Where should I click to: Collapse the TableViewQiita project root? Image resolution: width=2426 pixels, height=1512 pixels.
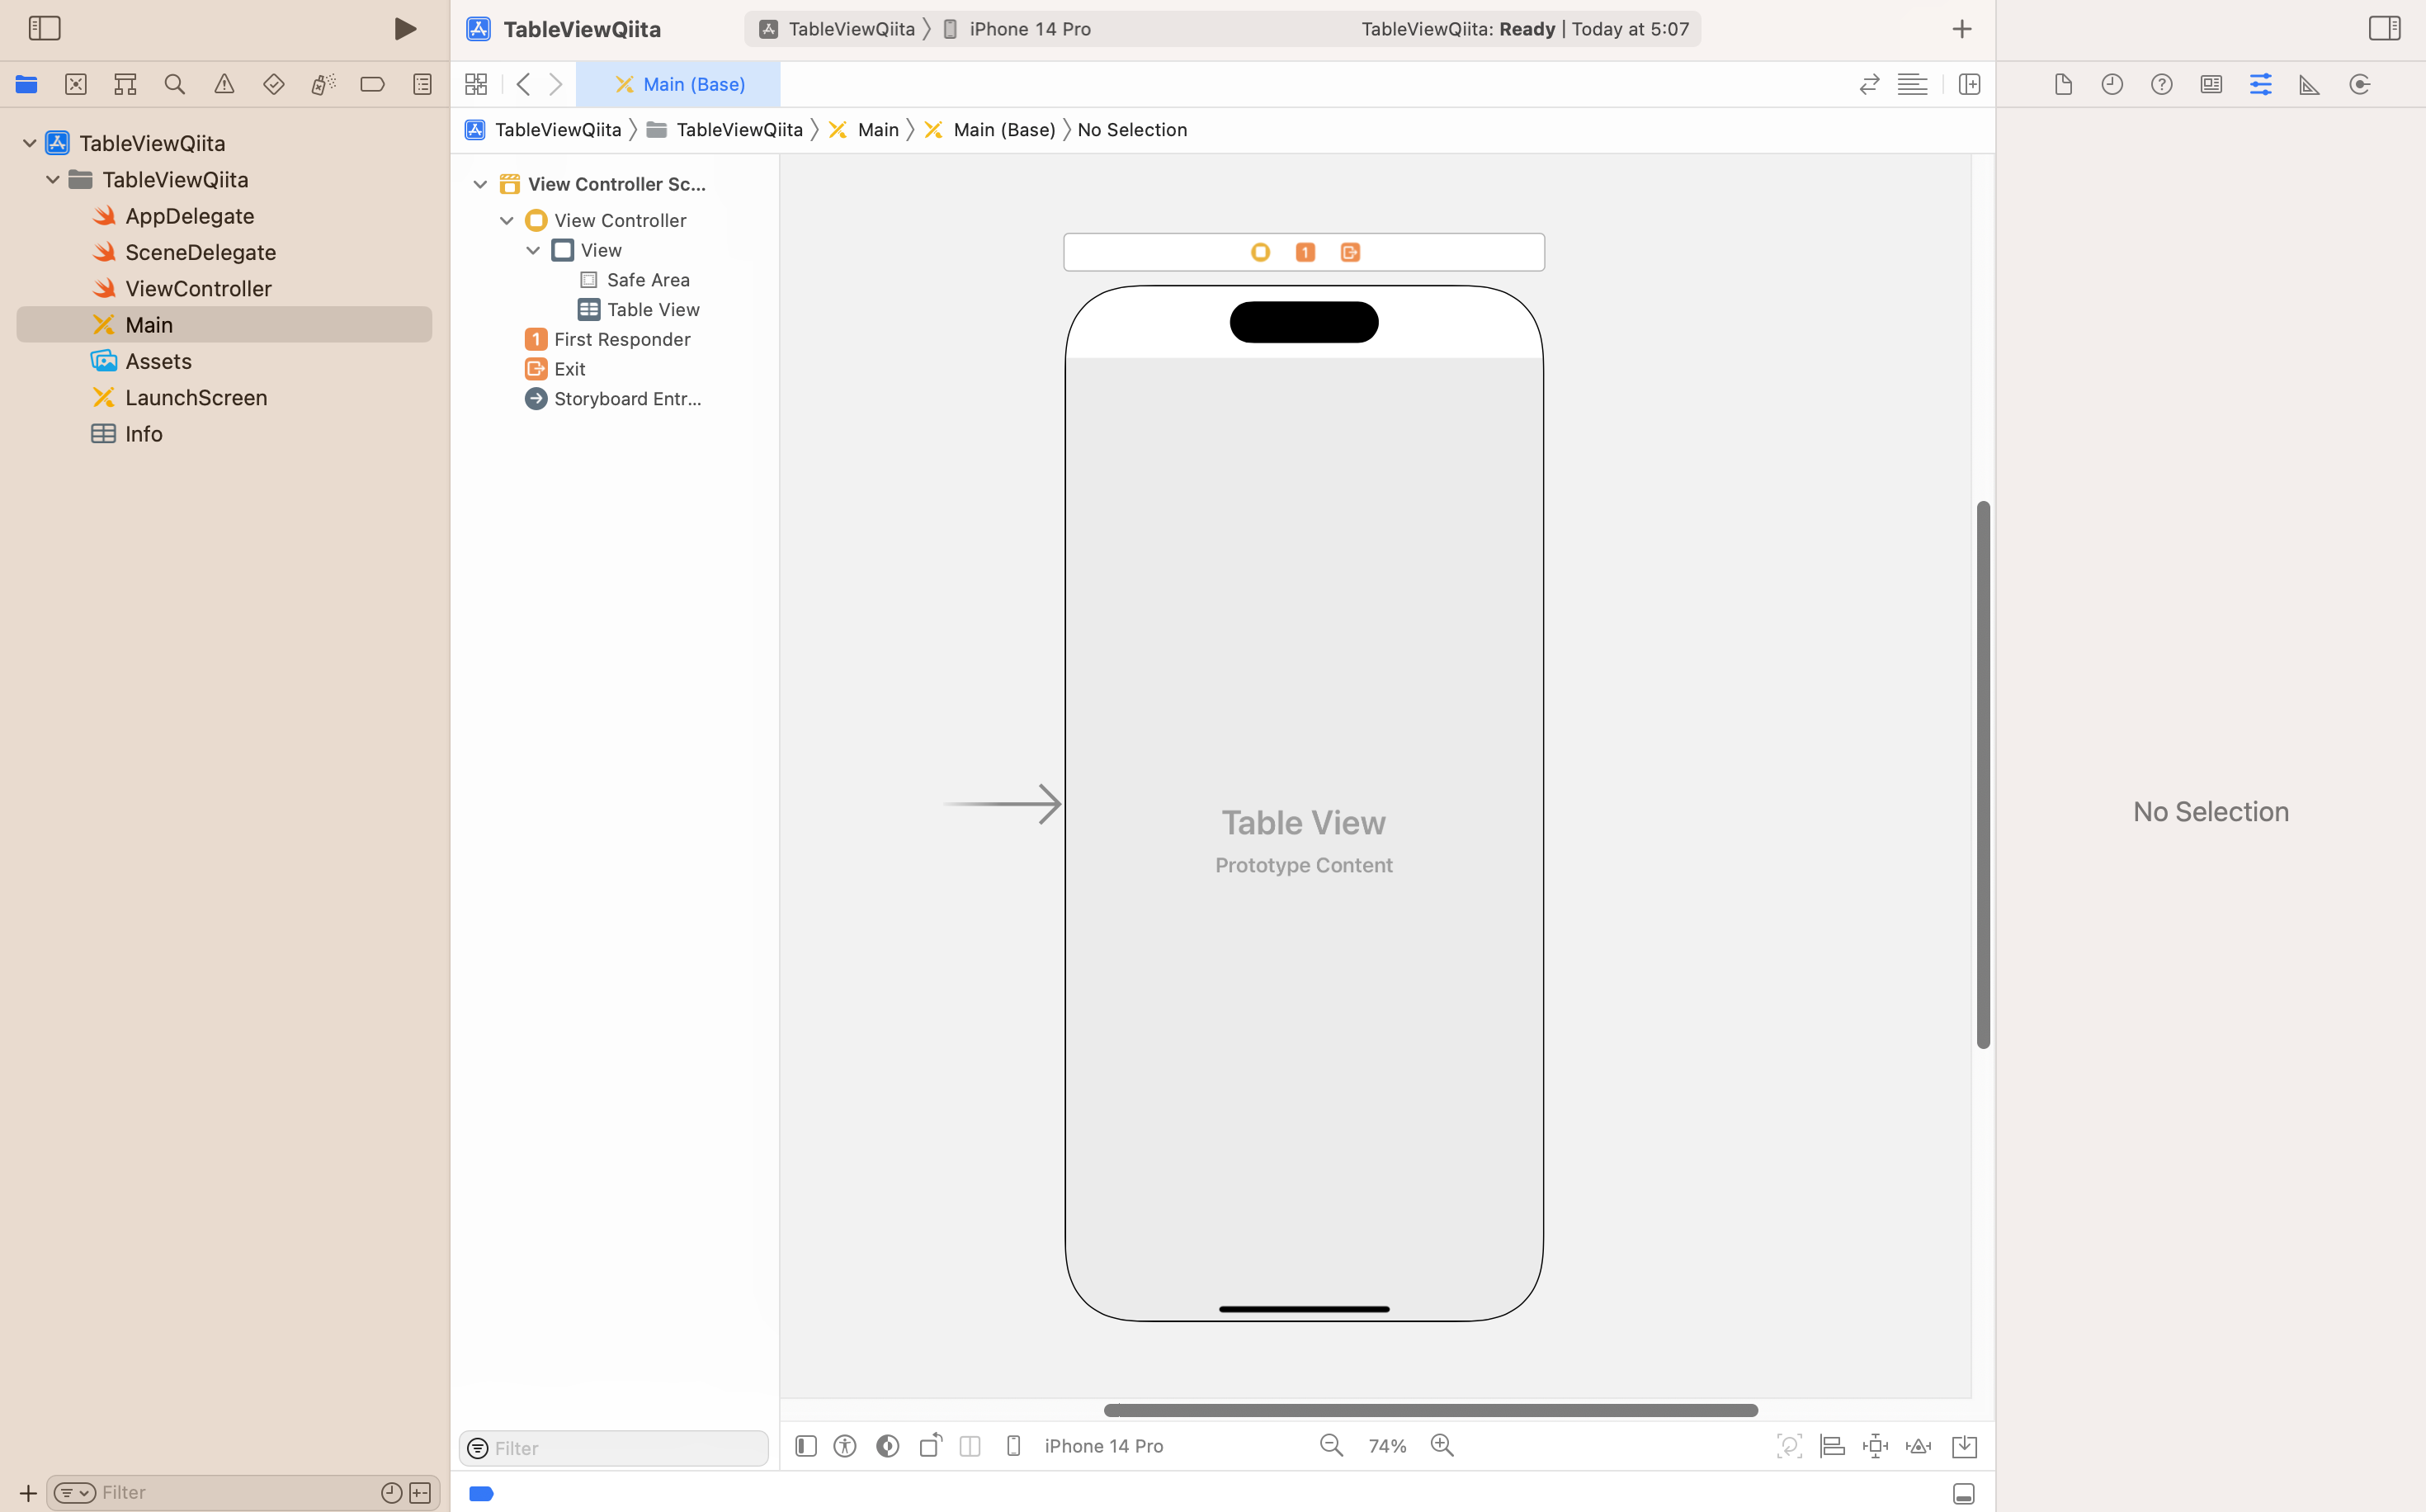[29, 143]
